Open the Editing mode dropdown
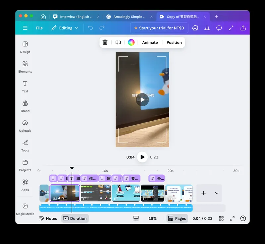The image size is (265, 244). click(65, 28)
